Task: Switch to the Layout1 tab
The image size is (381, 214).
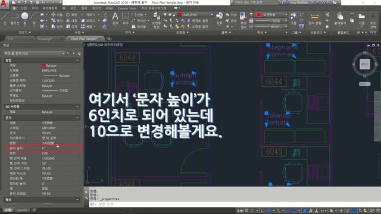Action: coord(22,210)
